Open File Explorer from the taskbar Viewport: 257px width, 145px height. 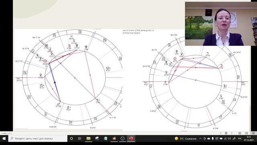click(88, 139)
